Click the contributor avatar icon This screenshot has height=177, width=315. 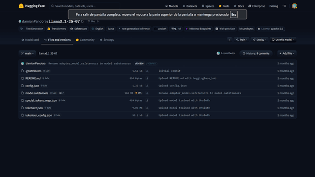coord(218,54)
